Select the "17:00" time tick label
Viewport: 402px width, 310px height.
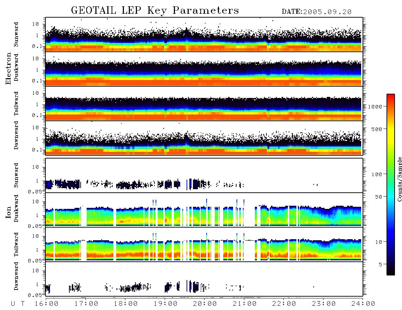tap(86, 304)
